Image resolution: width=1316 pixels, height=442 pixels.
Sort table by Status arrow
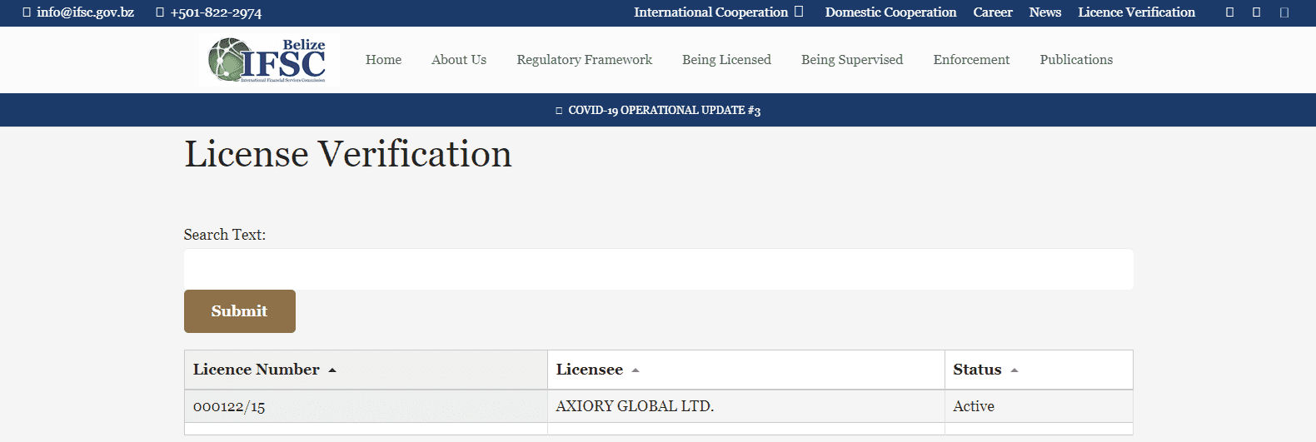point(1014,370)
